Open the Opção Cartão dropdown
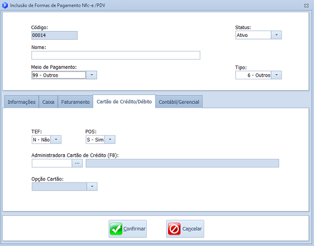314x246 pixels. pos(92,187)
